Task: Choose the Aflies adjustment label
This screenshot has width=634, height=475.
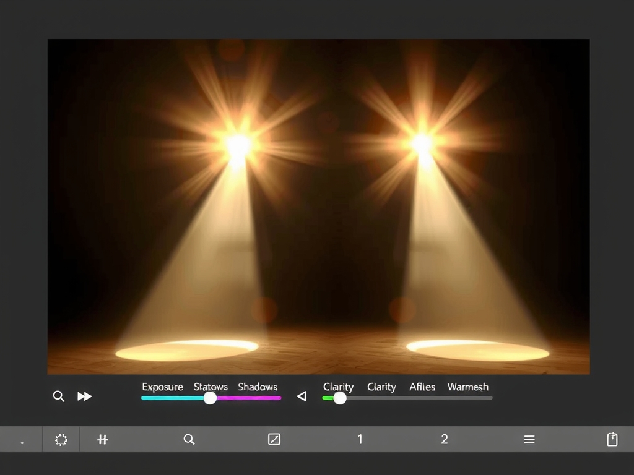Action: tap(422, 387)
